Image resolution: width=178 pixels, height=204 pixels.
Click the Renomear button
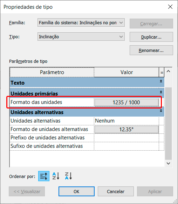tap(151, 50)
